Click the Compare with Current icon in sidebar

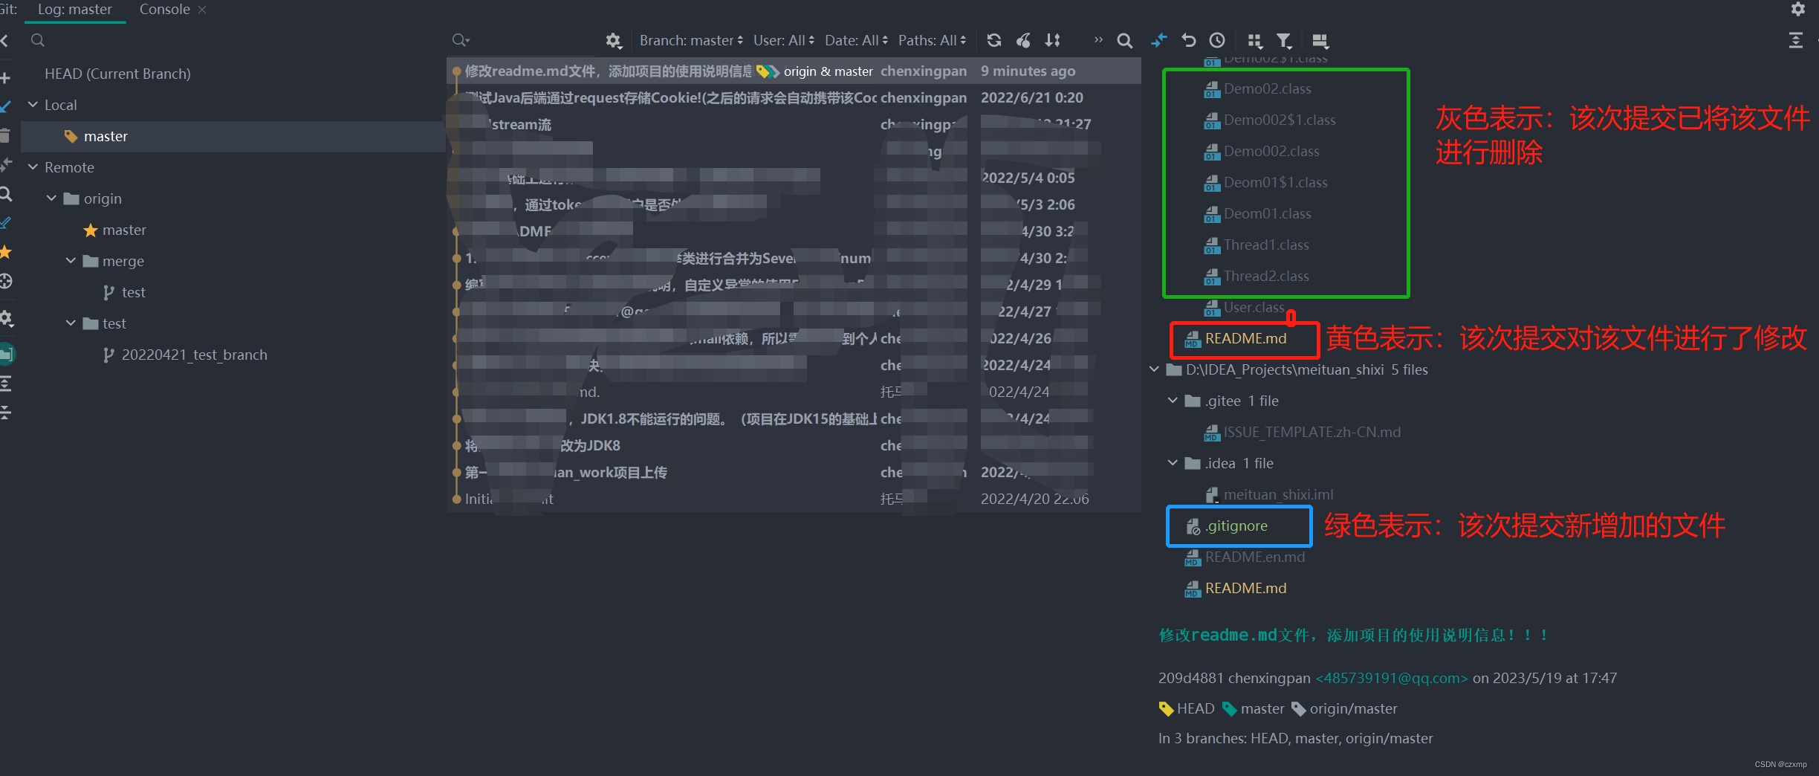6,164
